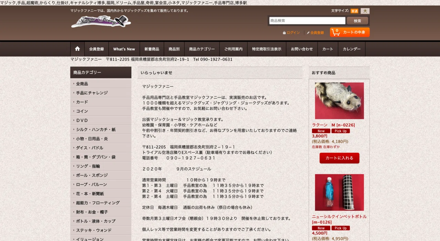Click the 会員登録 link near login
Screen dimensions: 440x241
click(317, 33)
